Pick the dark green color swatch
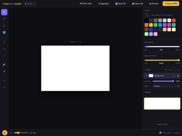Viewport: 182px width, 136px height. click(160, 30)
